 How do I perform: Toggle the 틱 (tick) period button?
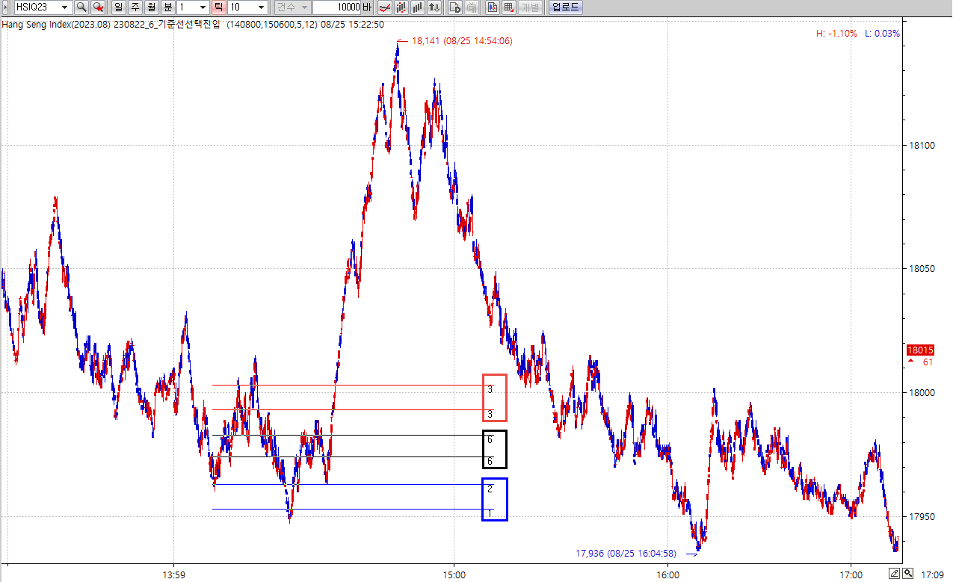click(218, 7)
